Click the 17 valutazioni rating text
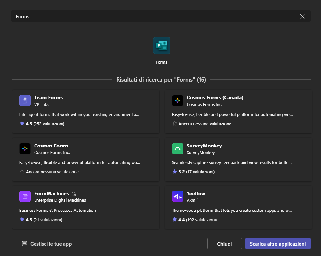The image size is (321, 256). [x=200, y=172]
